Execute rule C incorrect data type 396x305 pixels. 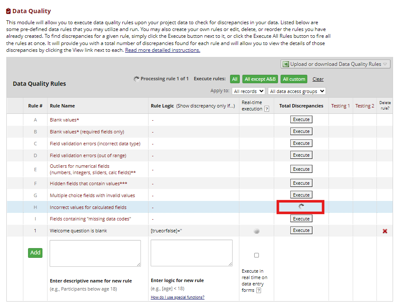point(301,143)
